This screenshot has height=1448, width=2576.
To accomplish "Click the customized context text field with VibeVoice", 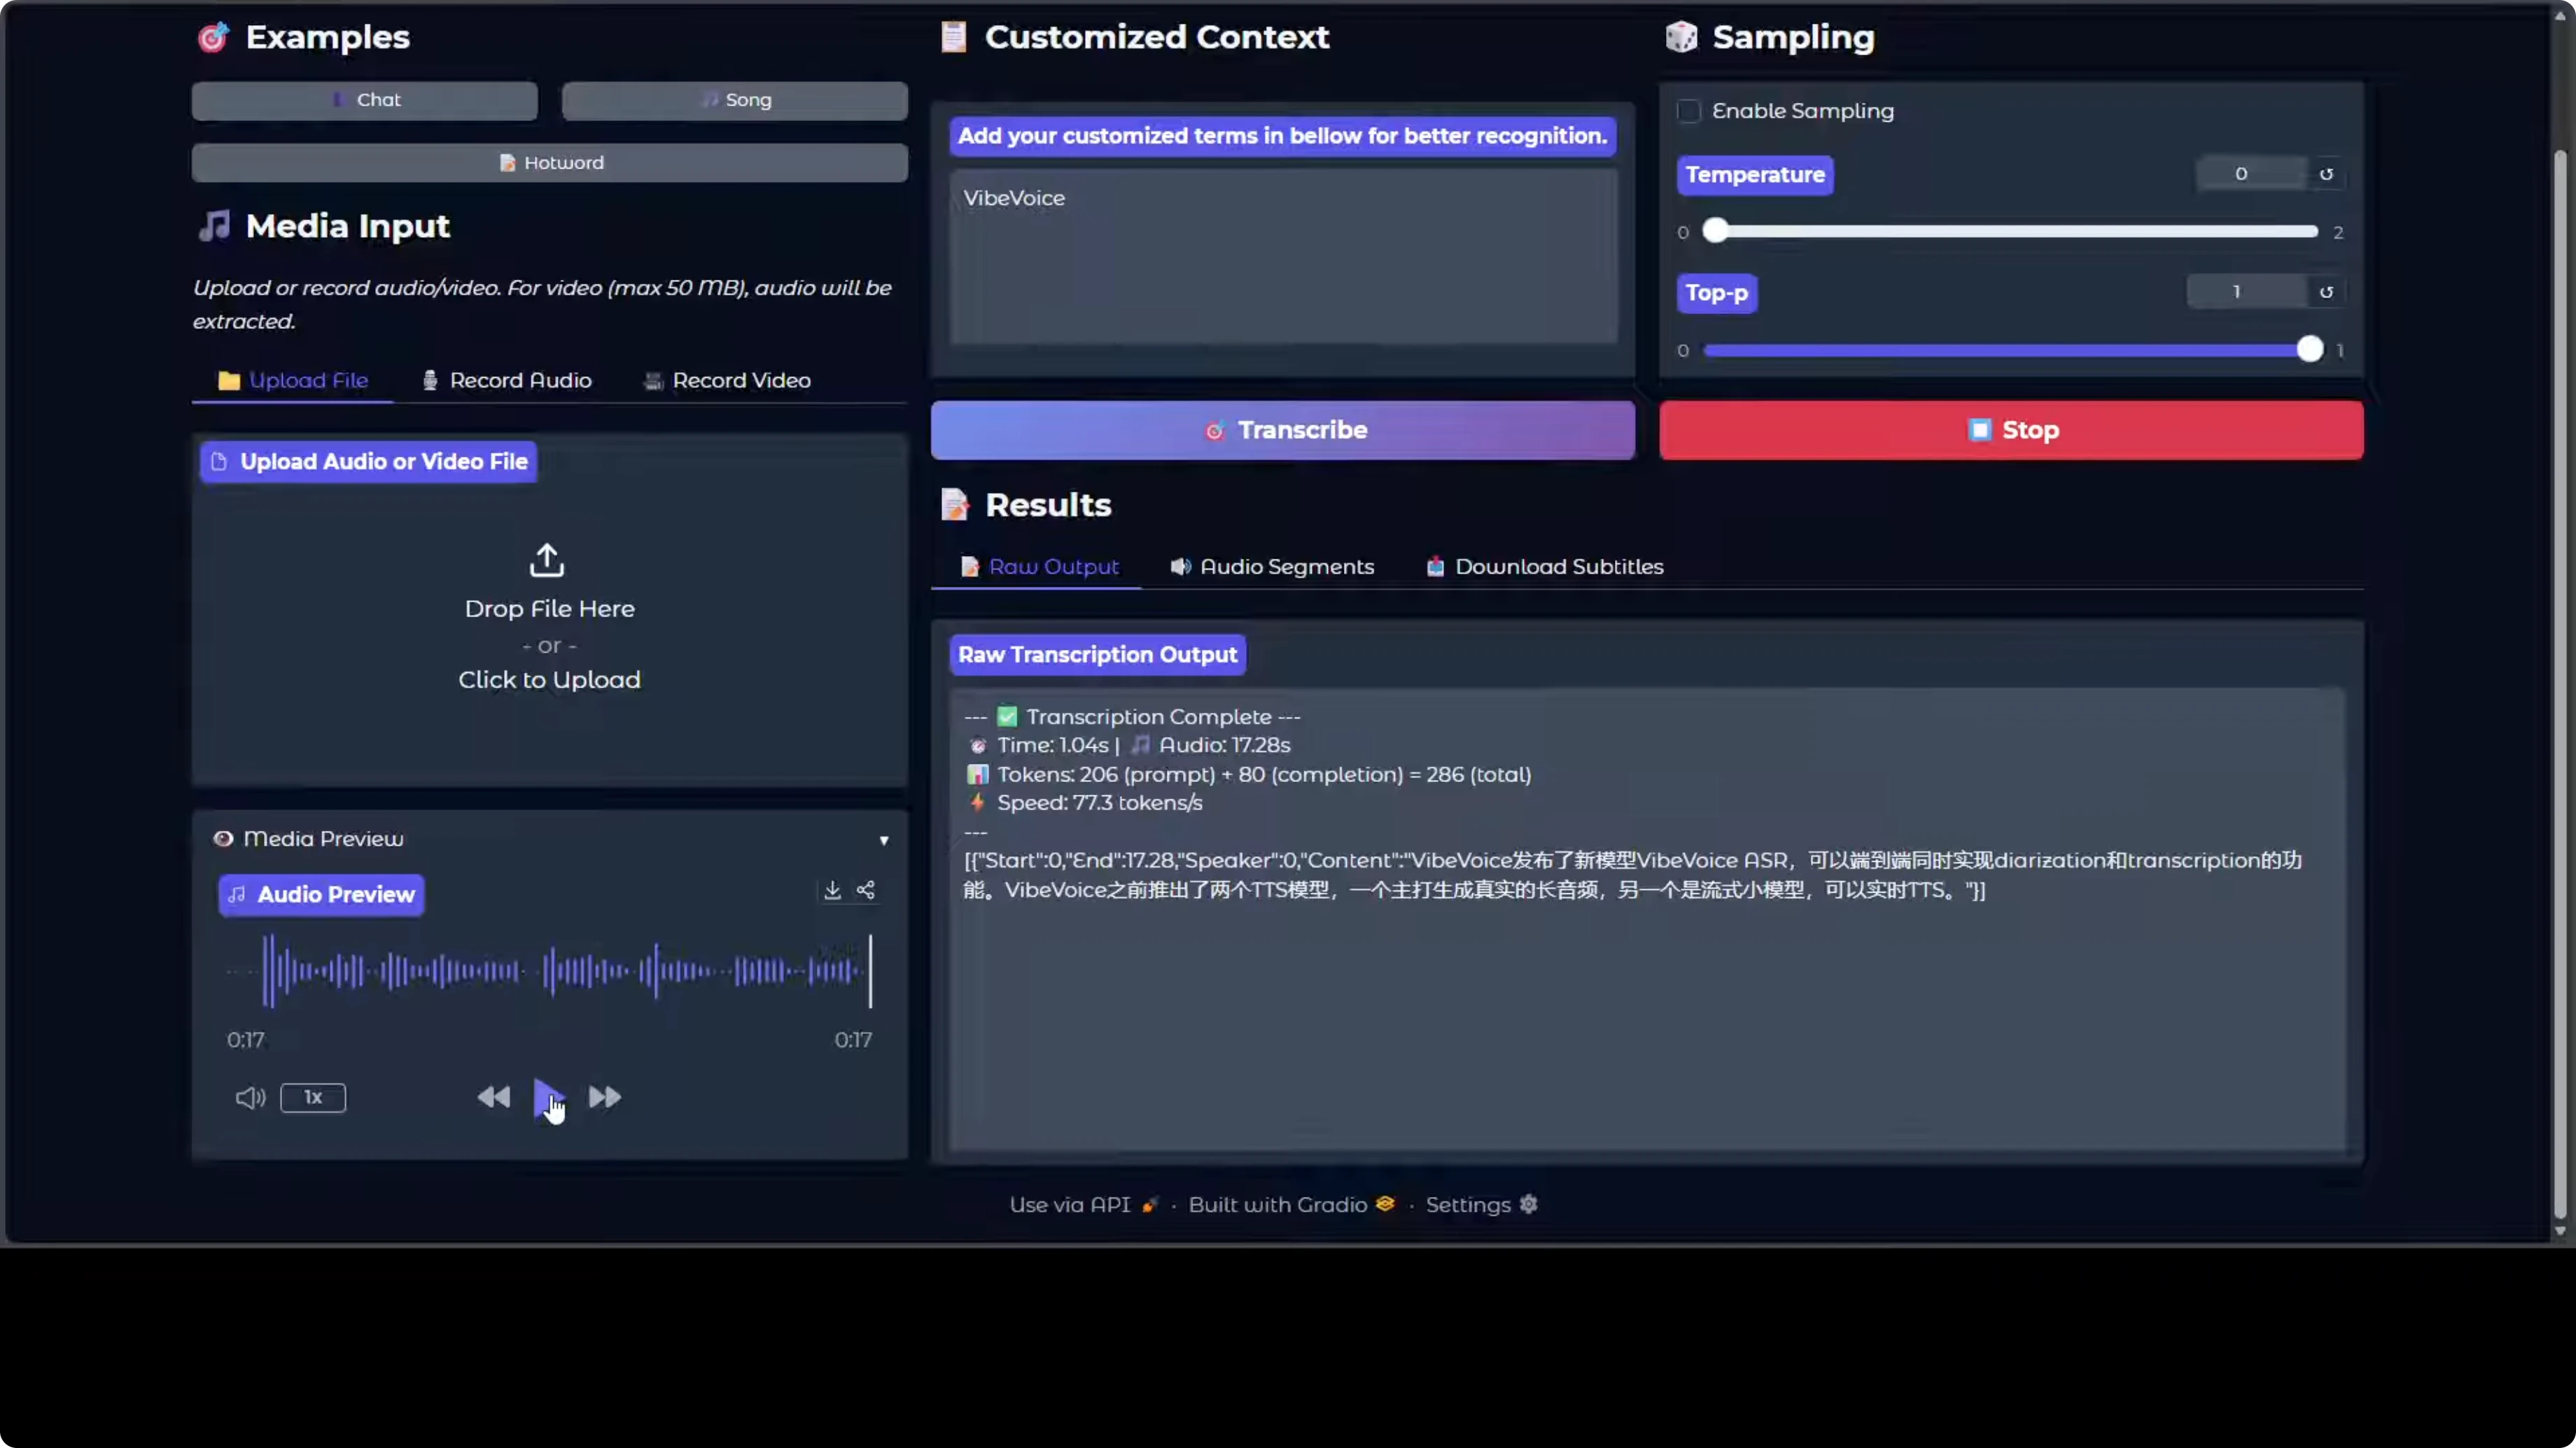I will point(1283,256).
